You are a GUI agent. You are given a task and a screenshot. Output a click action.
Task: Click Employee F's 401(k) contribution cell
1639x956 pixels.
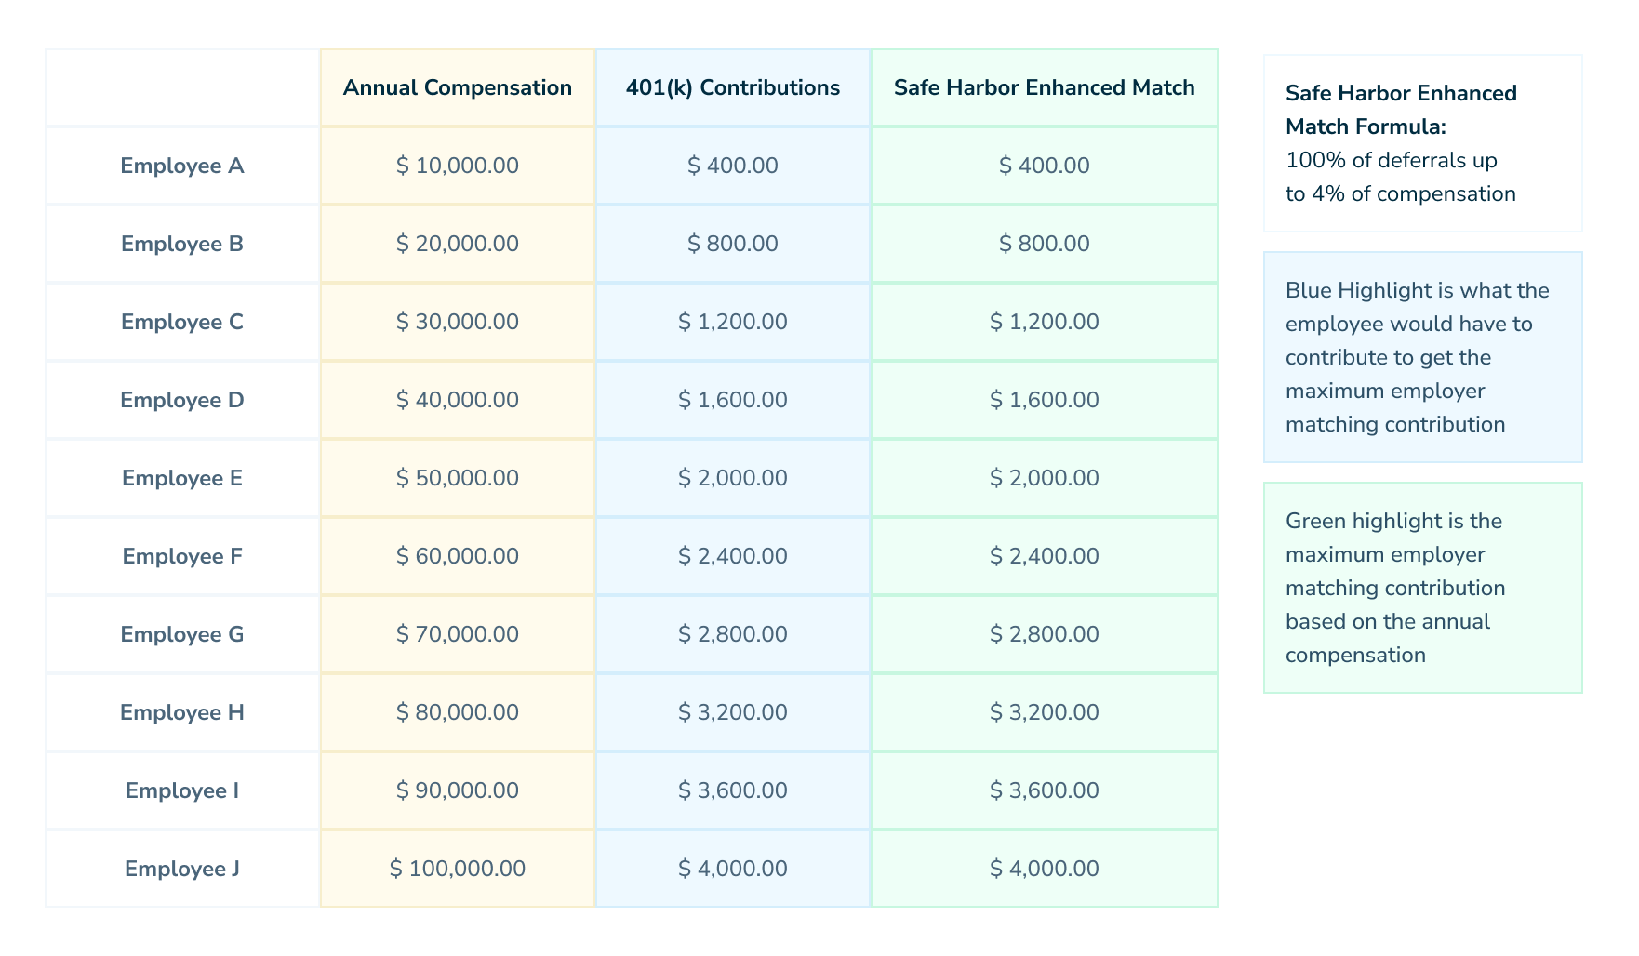[732, 556]
